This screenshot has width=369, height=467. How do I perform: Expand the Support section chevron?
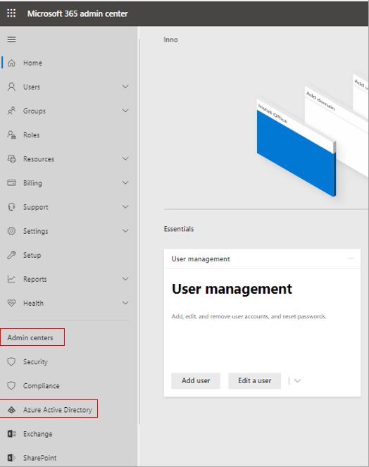[x=125, y=206]
